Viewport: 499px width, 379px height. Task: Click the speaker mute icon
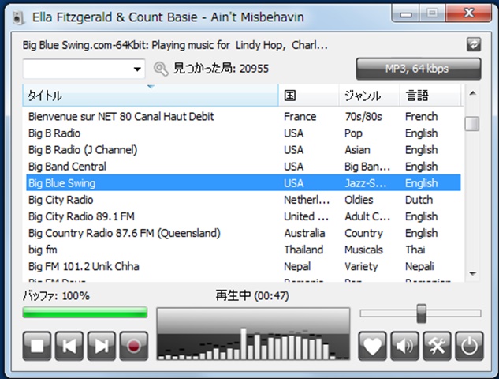click(405, 346)
